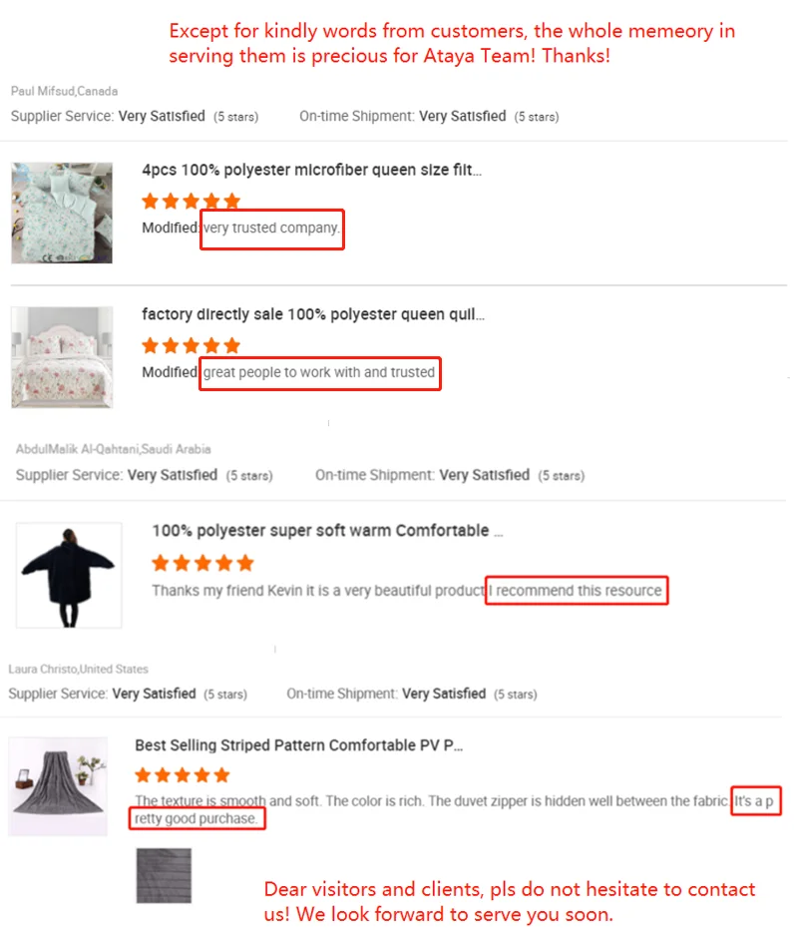Click reviewer name Paul Mifsud, Canada

[x=64, y=91]
